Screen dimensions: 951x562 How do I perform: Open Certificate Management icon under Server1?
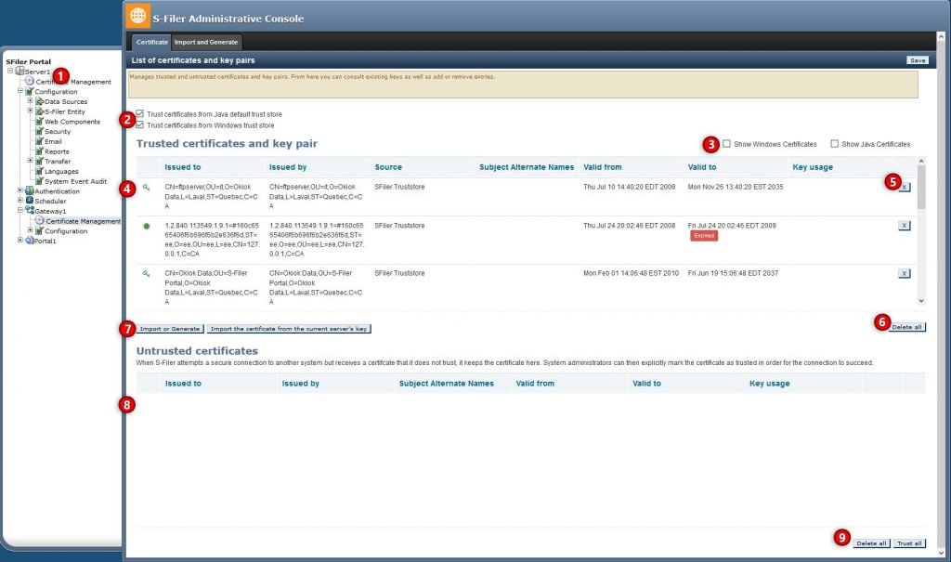pyautogui.click(x=29, y=81)
